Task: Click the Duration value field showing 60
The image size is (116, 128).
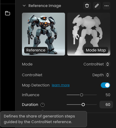Action: point(106,105)
